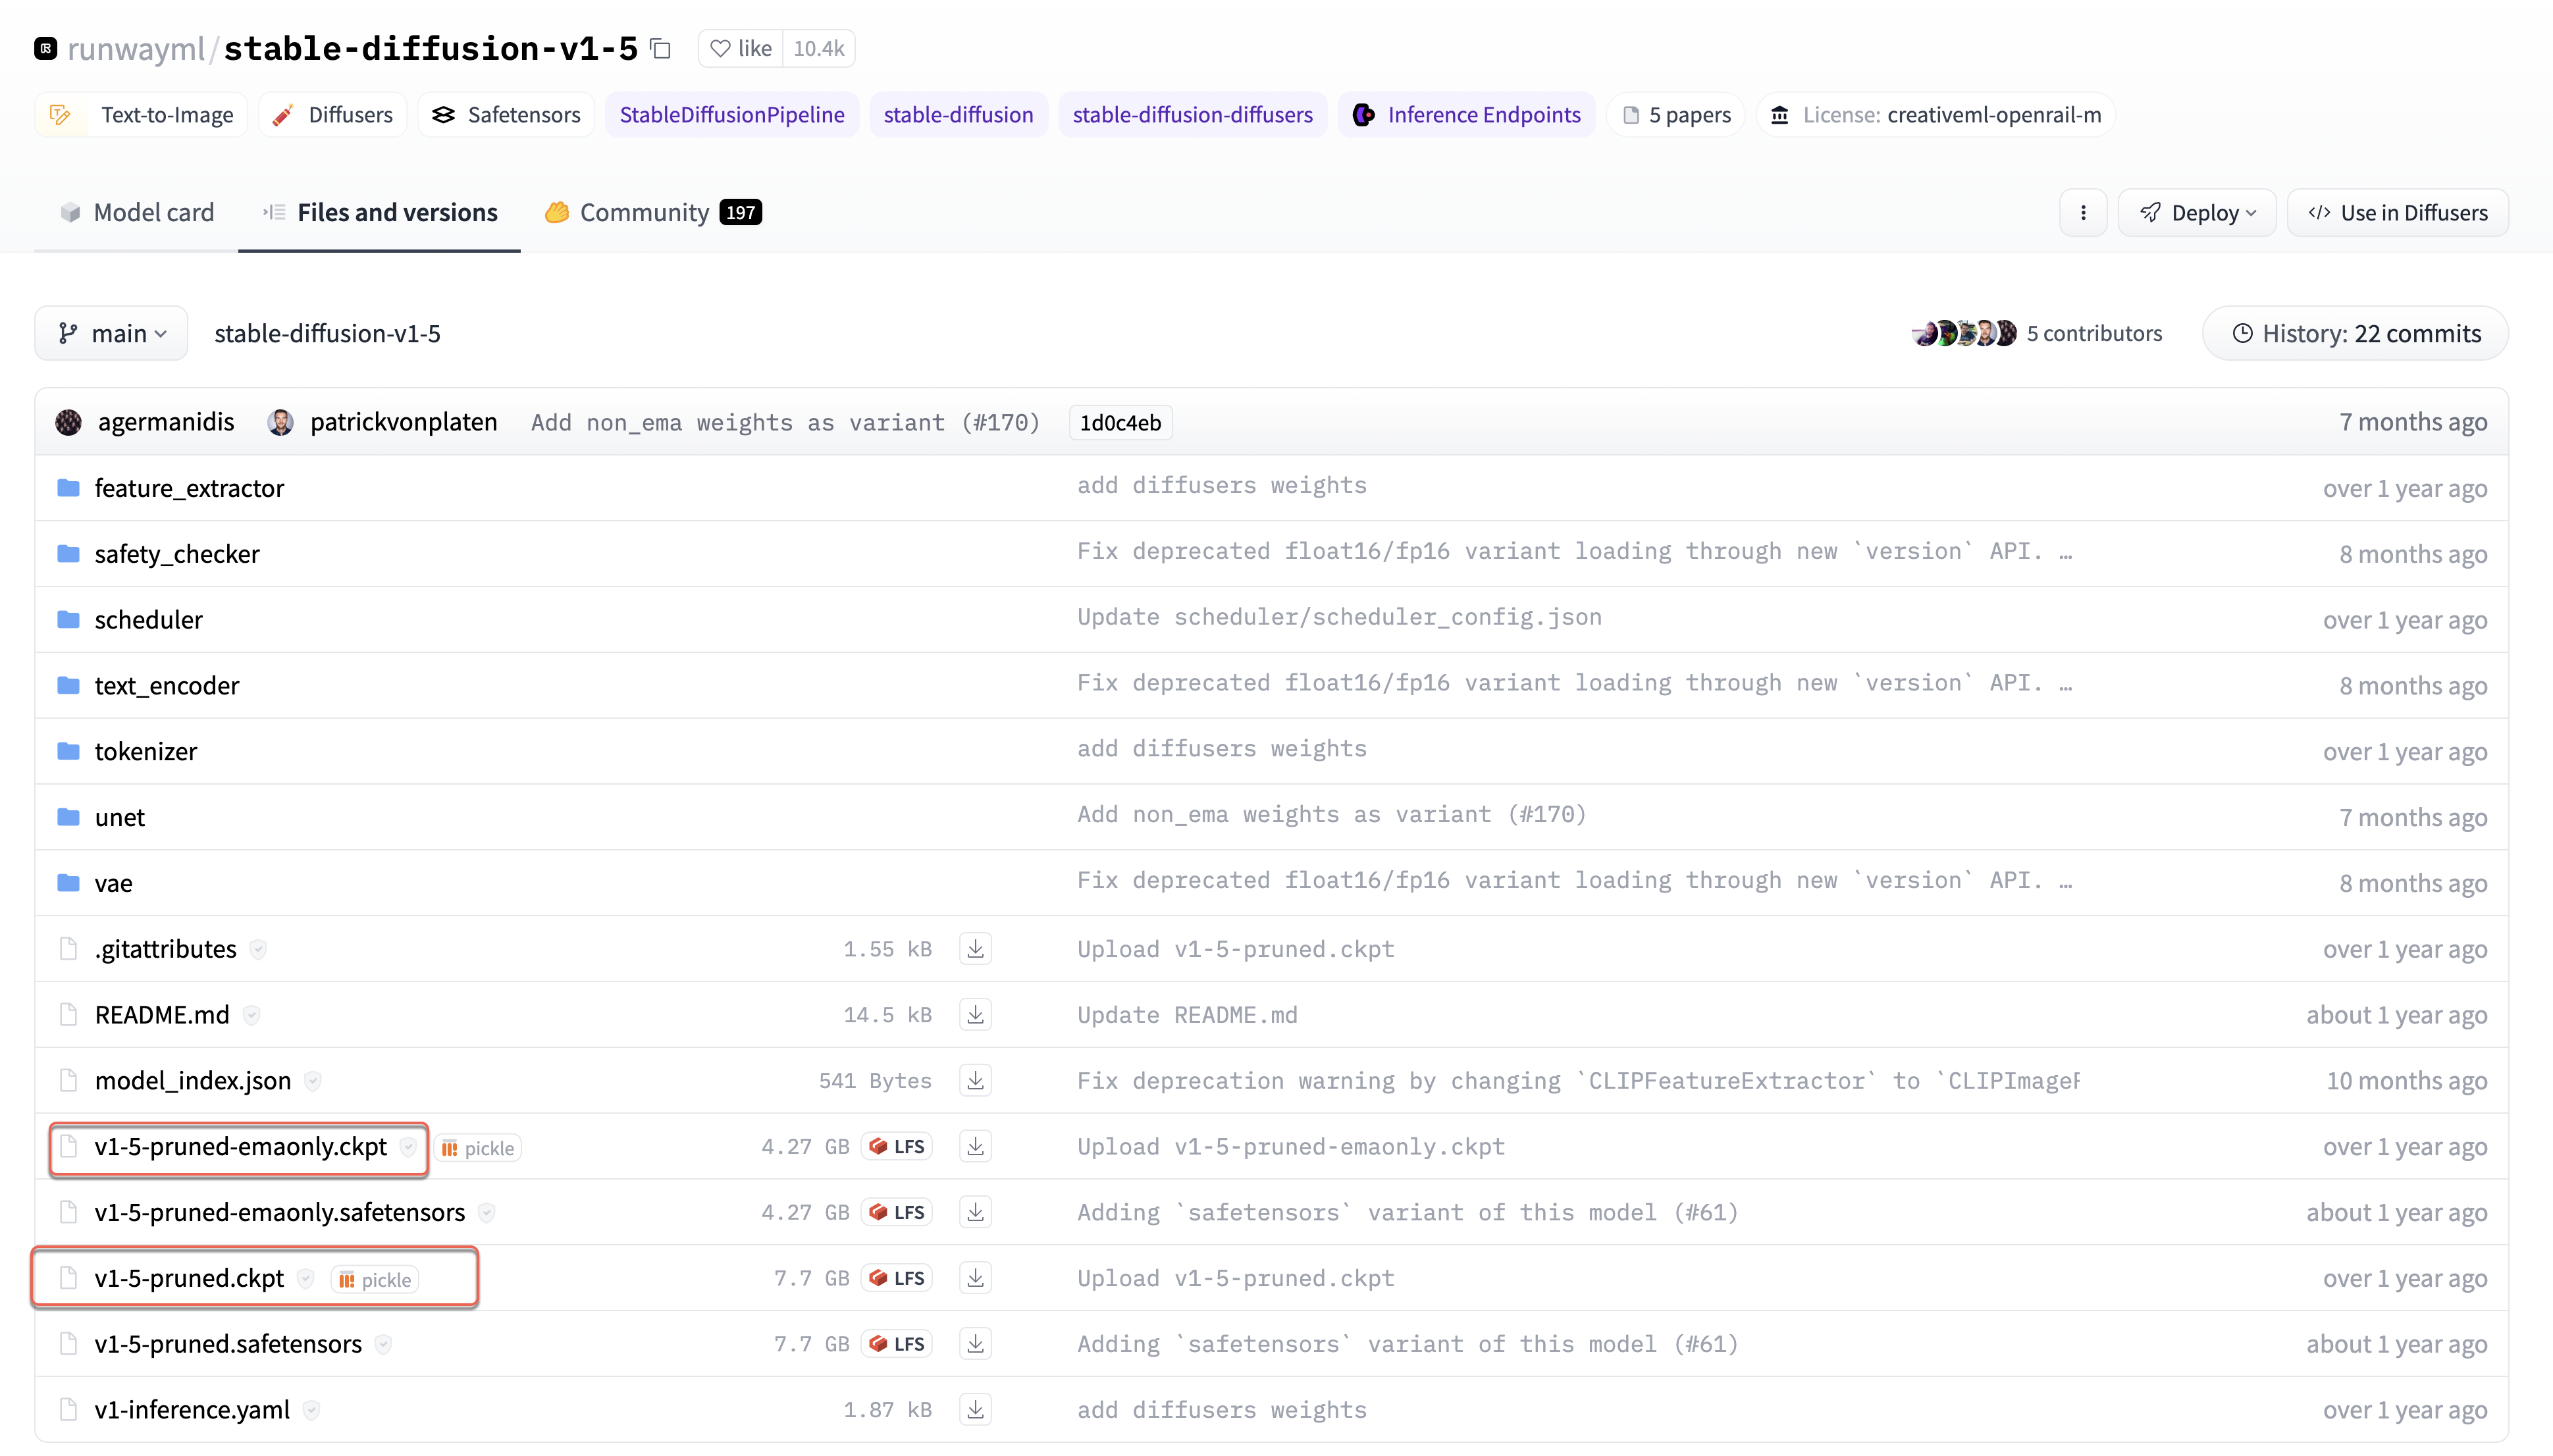Download the README.md file
Viewport: 2553px width, 1456px height.
(x=975, y=1014)
